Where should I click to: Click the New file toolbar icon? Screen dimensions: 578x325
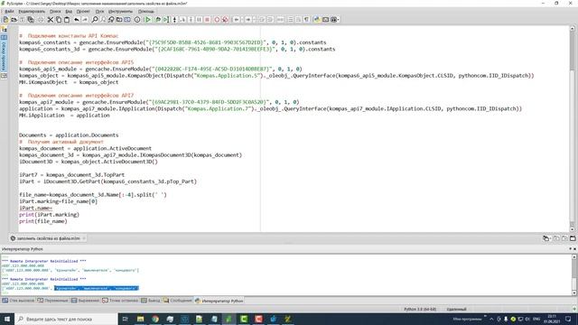(5, 20)
